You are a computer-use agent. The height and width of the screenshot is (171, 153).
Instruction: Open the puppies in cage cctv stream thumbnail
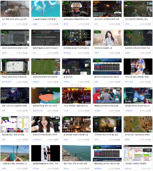[15, 9]
